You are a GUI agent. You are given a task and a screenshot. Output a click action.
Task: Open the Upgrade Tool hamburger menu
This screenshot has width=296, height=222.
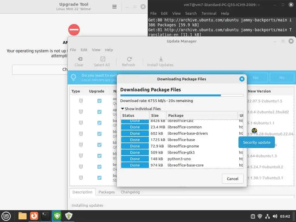coord(114,7)
